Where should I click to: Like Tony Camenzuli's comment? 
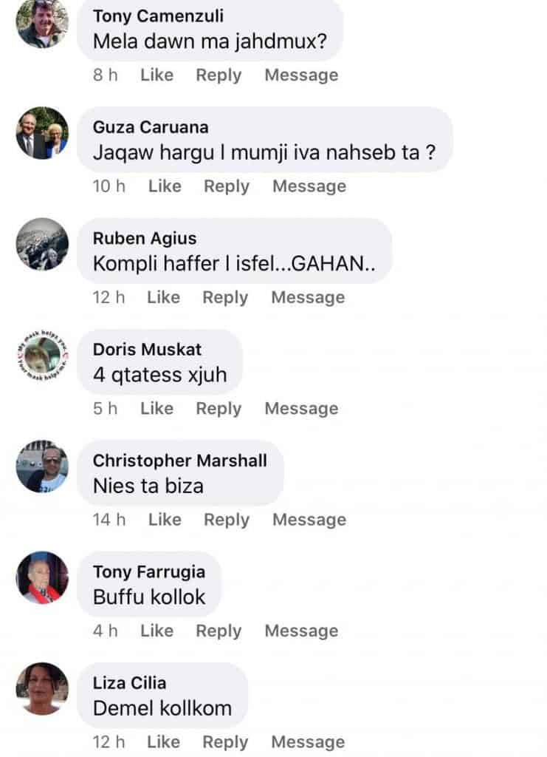click(x=156, y=75)
